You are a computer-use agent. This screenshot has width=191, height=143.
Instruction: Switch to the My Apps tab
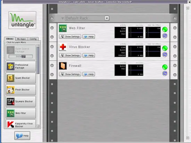point(22,39)
